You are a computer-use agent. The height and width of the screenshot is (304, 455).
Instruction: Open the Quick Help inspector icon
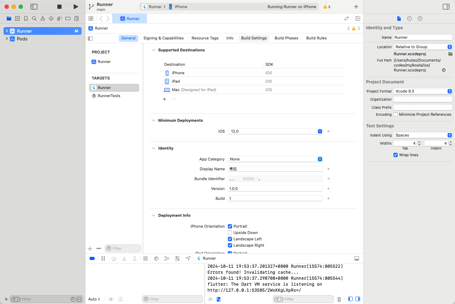420,18
